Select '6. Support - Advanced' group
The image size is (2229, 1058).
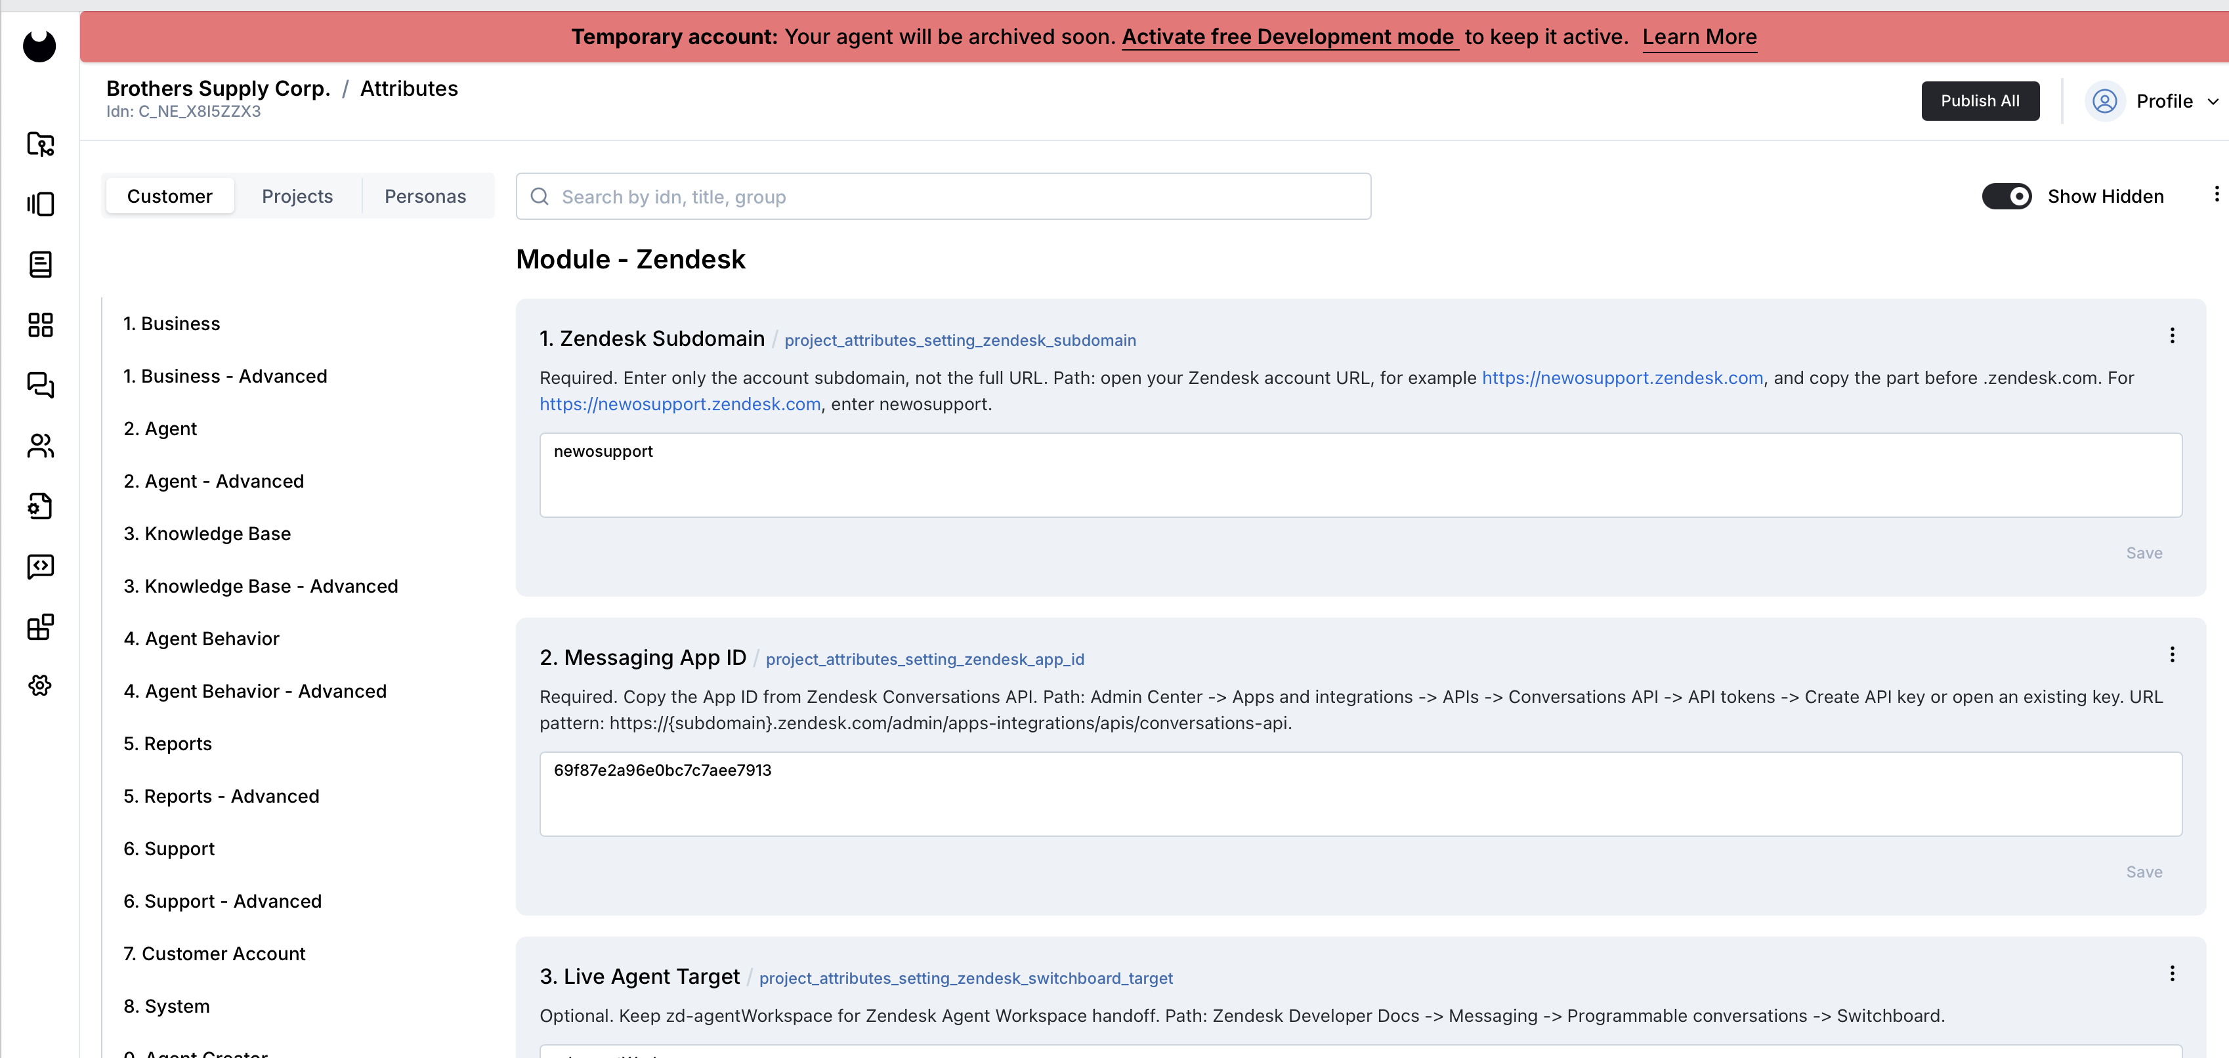(223, 901)
